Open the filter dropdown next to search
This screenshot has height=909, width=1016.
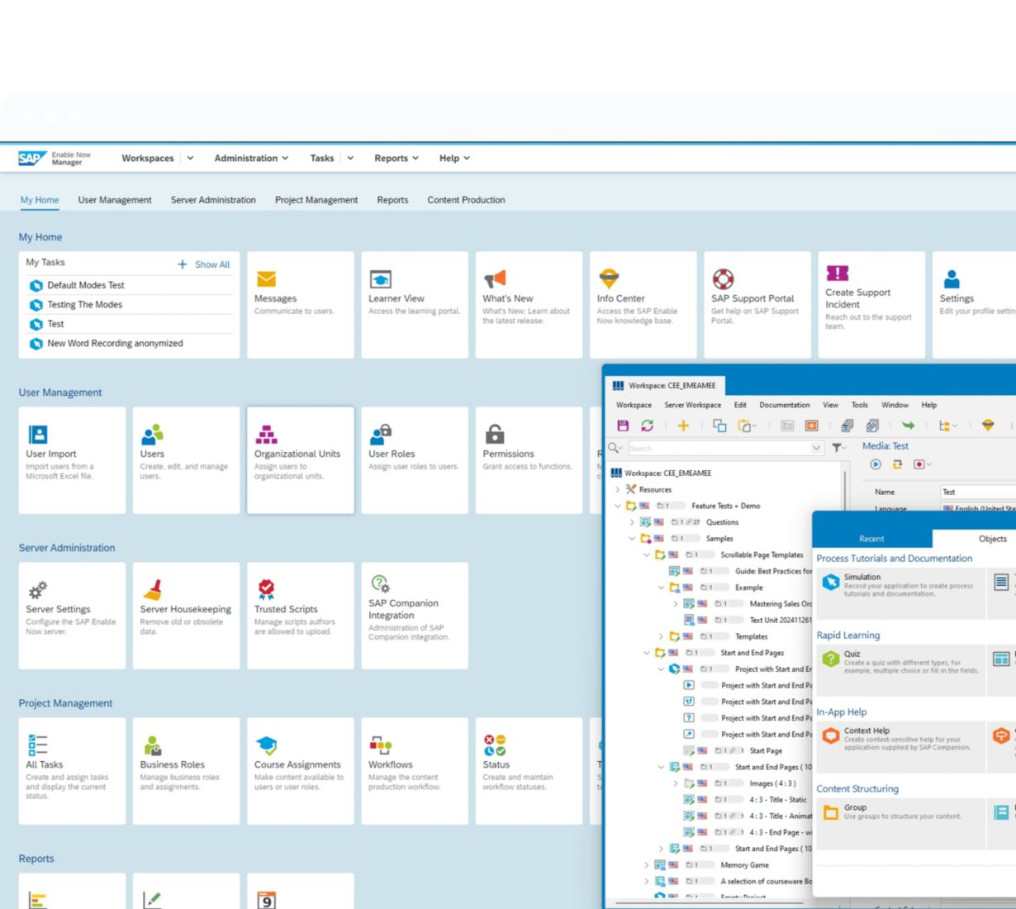point(838,448)
